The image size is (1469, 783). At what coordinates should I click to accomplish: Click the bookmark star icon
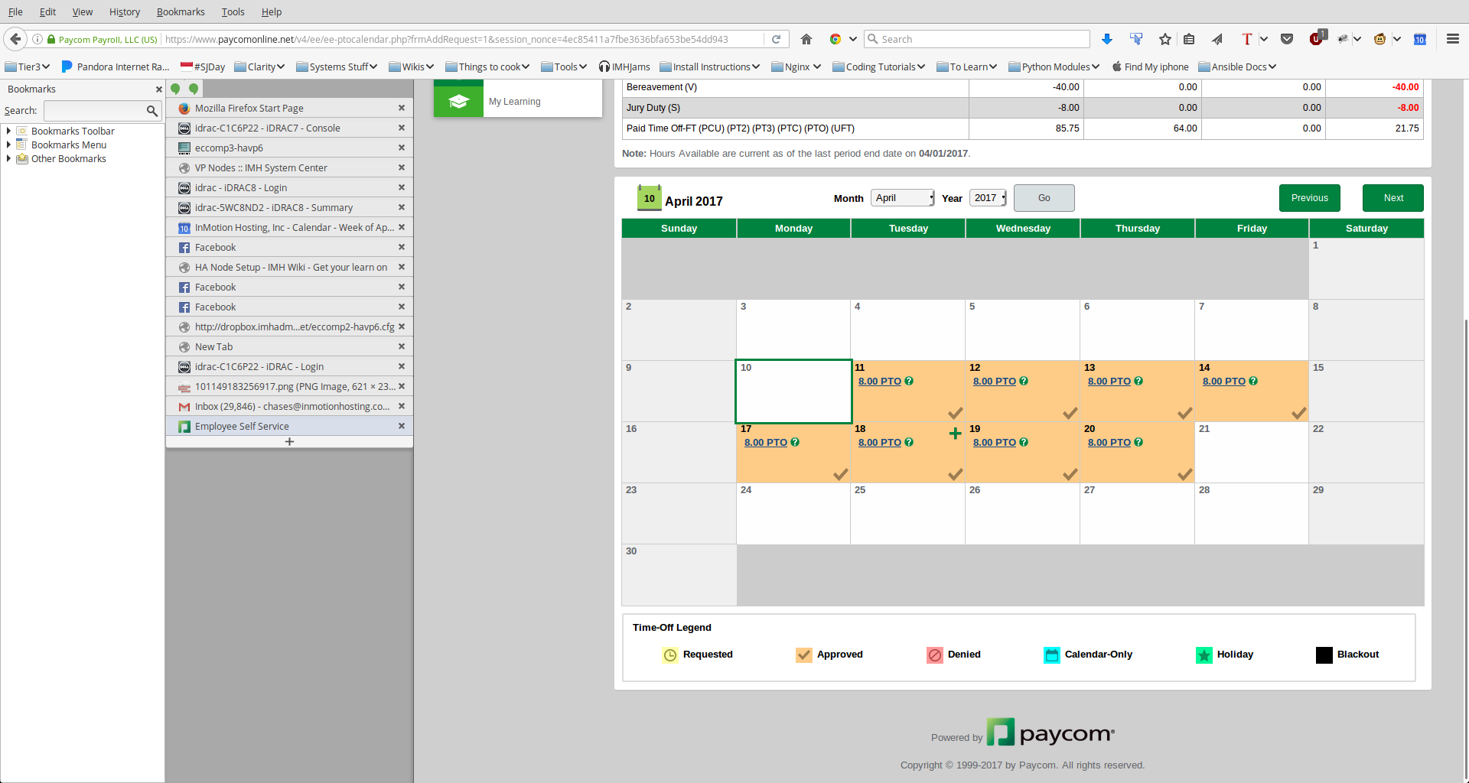click(x=1164, y=39)
